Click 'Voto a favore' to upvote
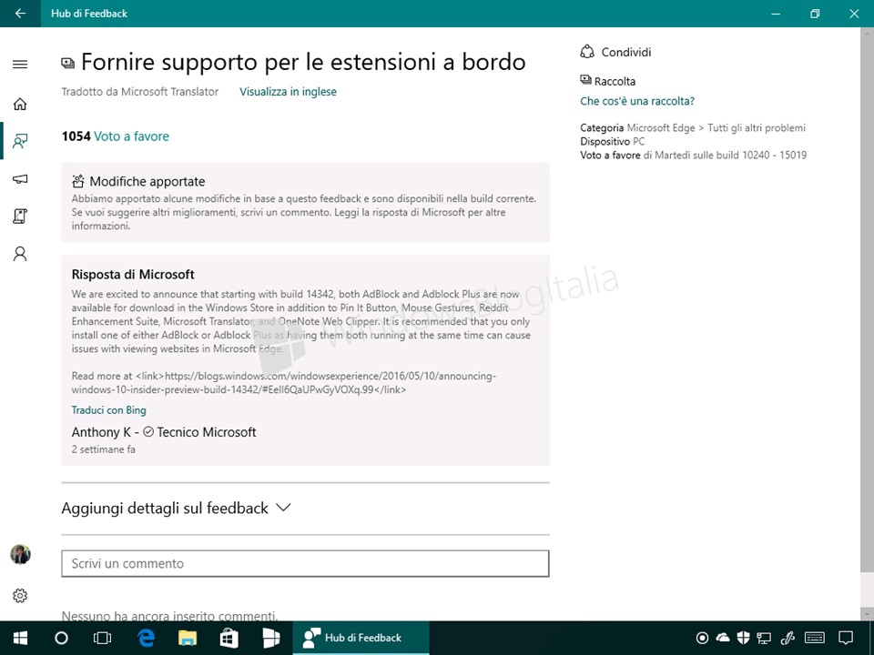The height and width of the screenshot is (655, 874). tap(131, 136)
